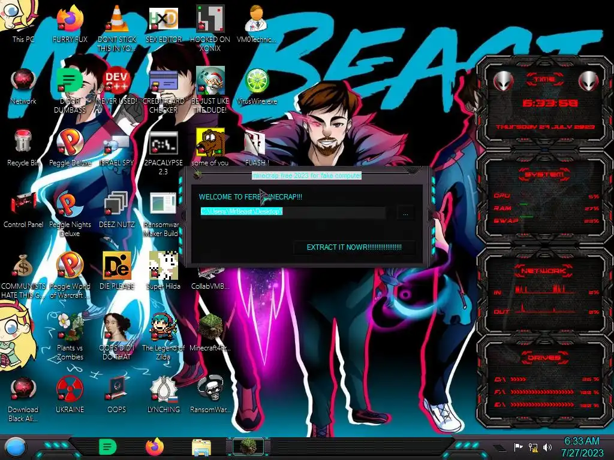Viewport: 614px width, 460px height.
Task: Click the SYSTEM gadget header
Action: point(544,174)
